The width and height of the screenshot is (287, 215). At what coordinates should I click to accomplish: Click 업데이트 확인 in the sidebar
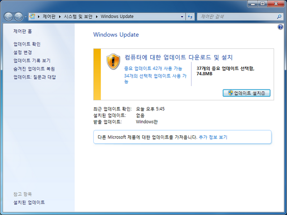(27, 44)
